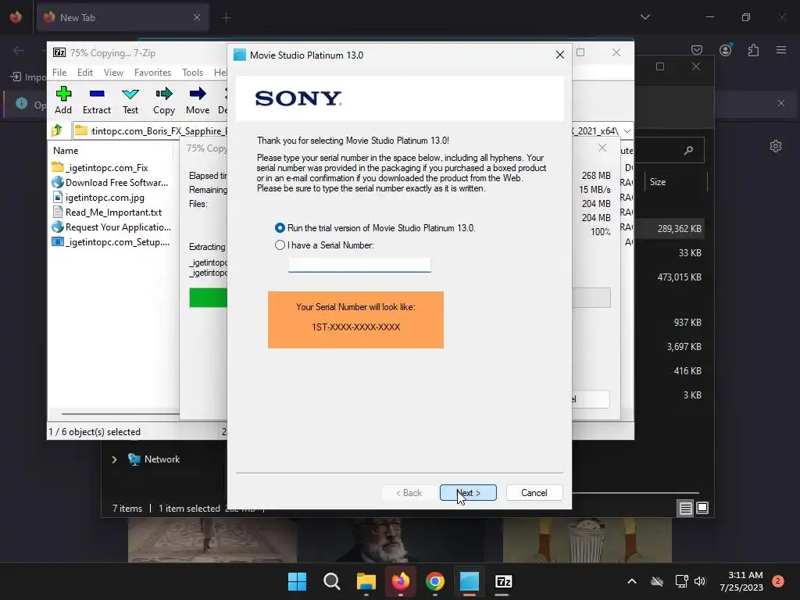Switch to installer taskbar icon
The width and height of the screenshot is (800, 600).
tap(470, 581)
